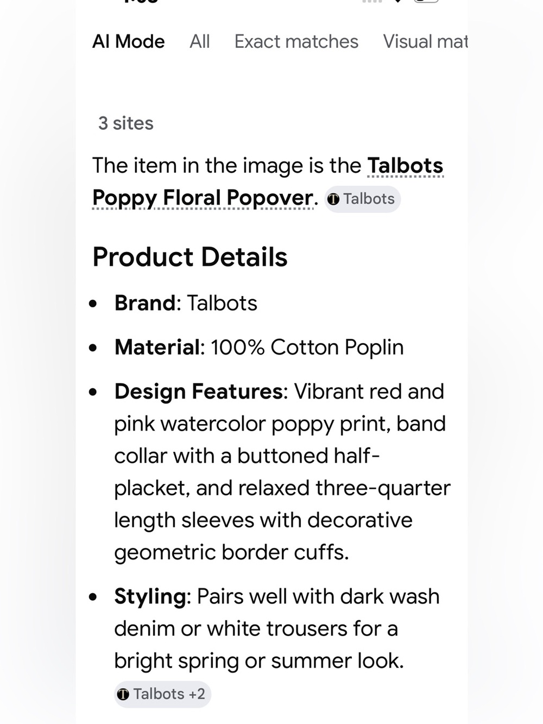This screenshot has width=543, height=724.
Task: Click the Talbots logo icon in +2 chip
Action: pos(123,694)
